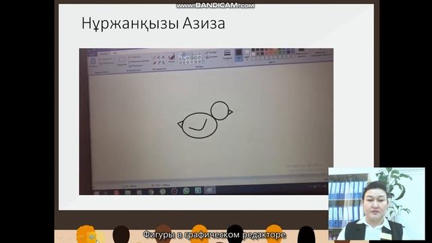Switch to the Home ribbon tab
Screen dimensions: 432x243
pyautogui.click(x=103, y=54)
